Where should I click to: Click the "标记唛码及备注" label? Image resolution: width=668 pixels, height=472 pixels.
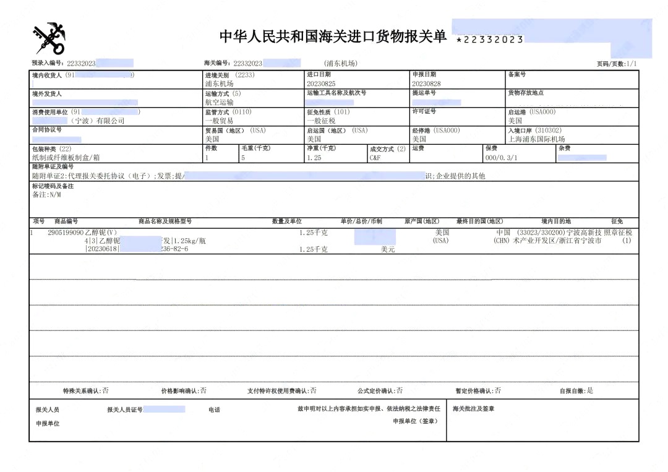tap(53, 186)
